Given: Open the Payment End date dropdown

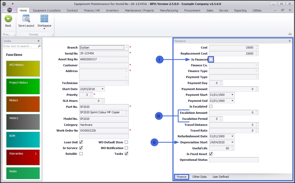Looking at the screenshot, I should pos(233,101).
